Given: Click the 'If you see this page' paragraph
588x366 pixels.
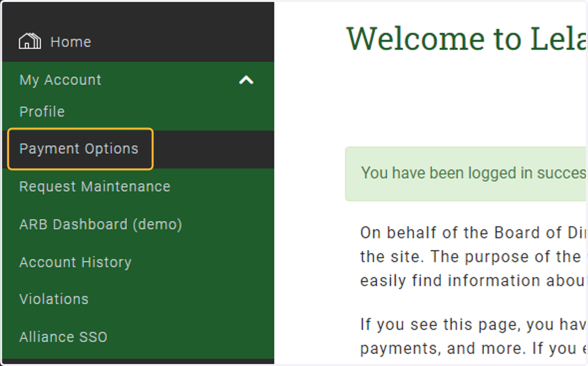Looking at the screenshot, I should point(474,336).
